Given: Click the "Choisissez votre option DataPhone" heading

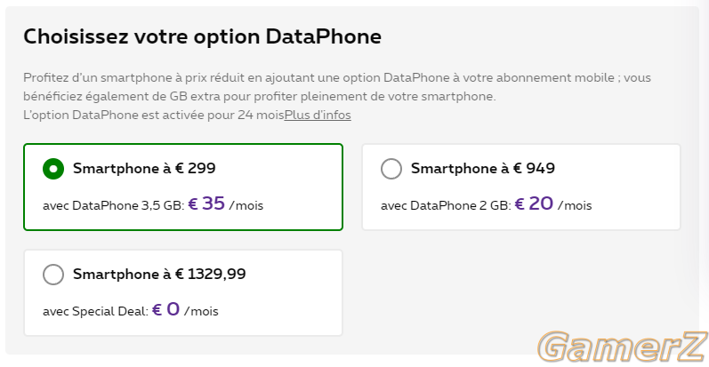Looking at the screenshot, I should pyautogui.click(x=202, y=36).
